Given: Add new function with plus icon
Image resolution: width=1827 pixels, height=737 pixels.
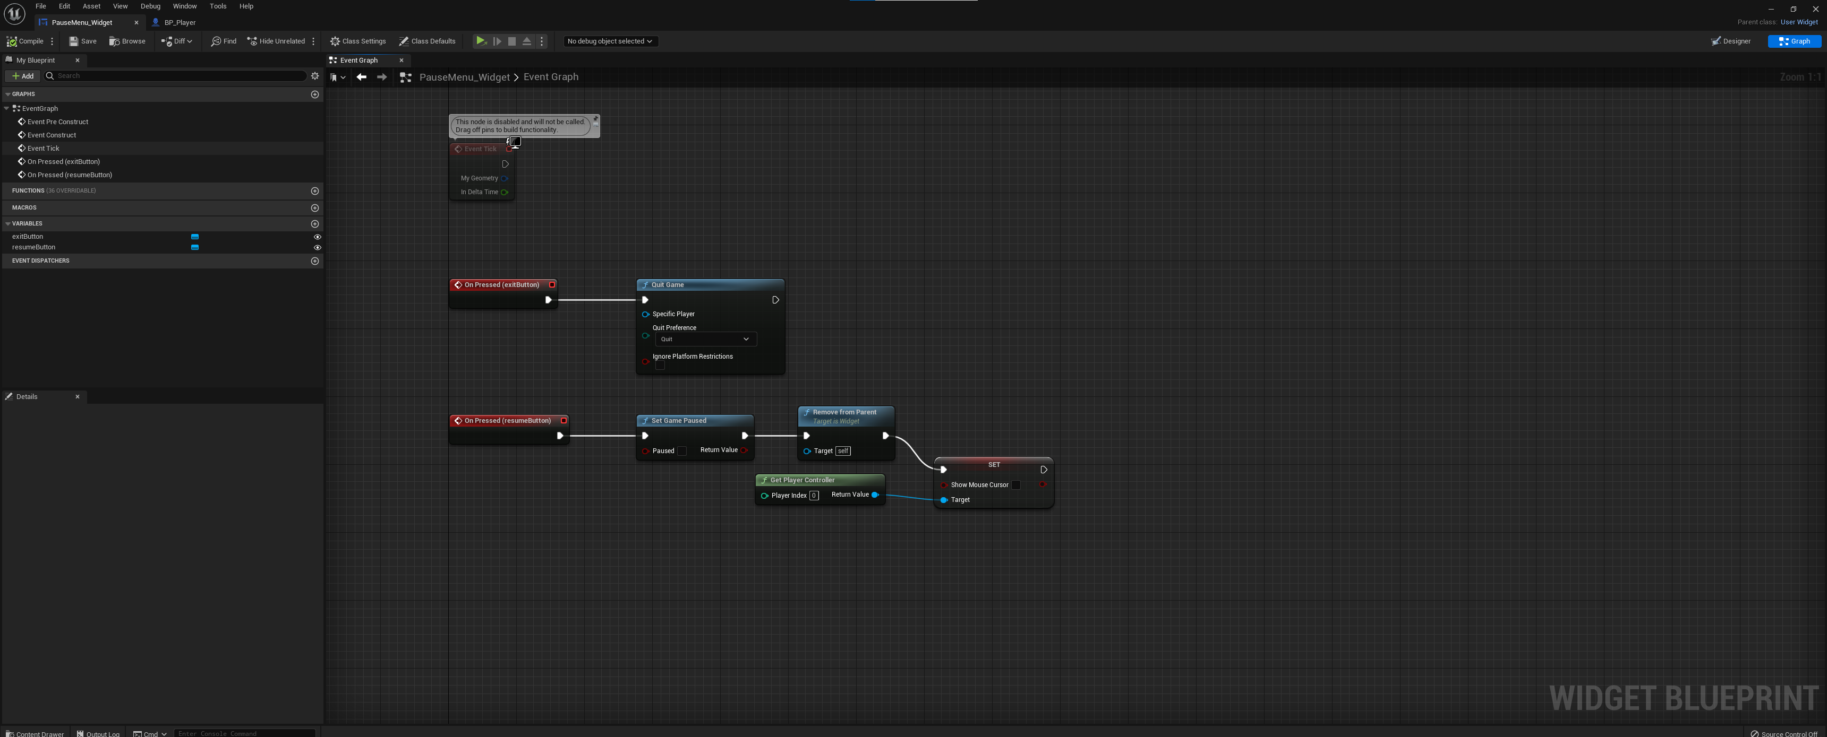Looking at the screenshot, I should (315, 190).
